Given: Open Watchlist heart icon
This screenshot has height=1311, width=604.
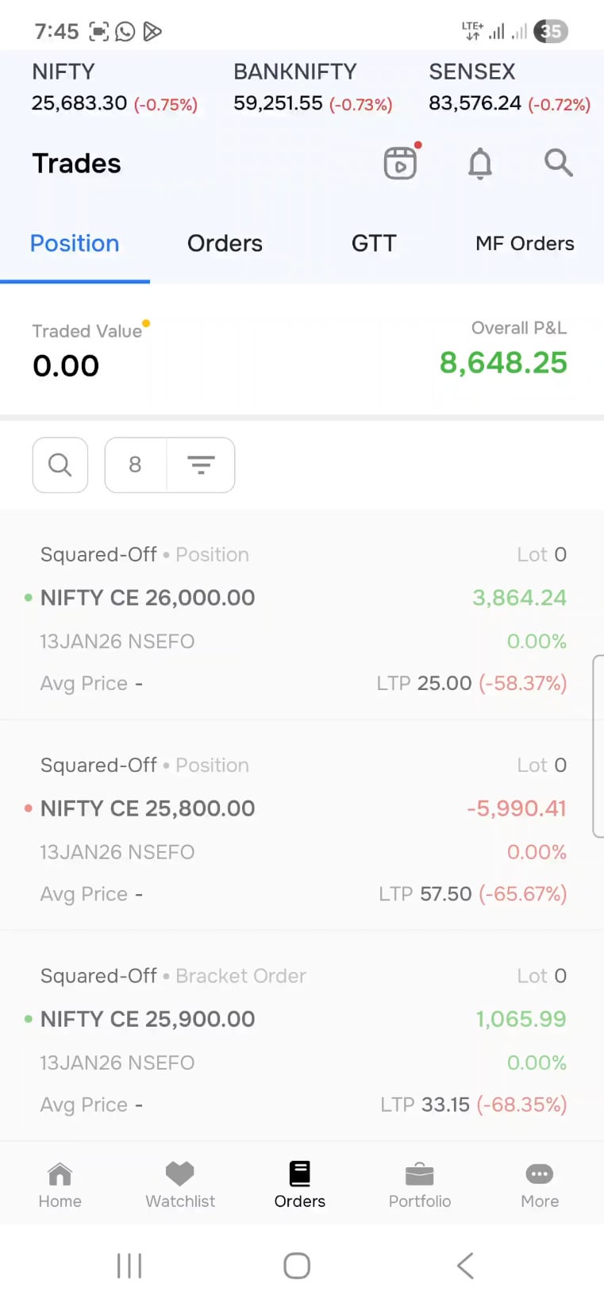Looking at the screenshot, I should [180, 1185].
